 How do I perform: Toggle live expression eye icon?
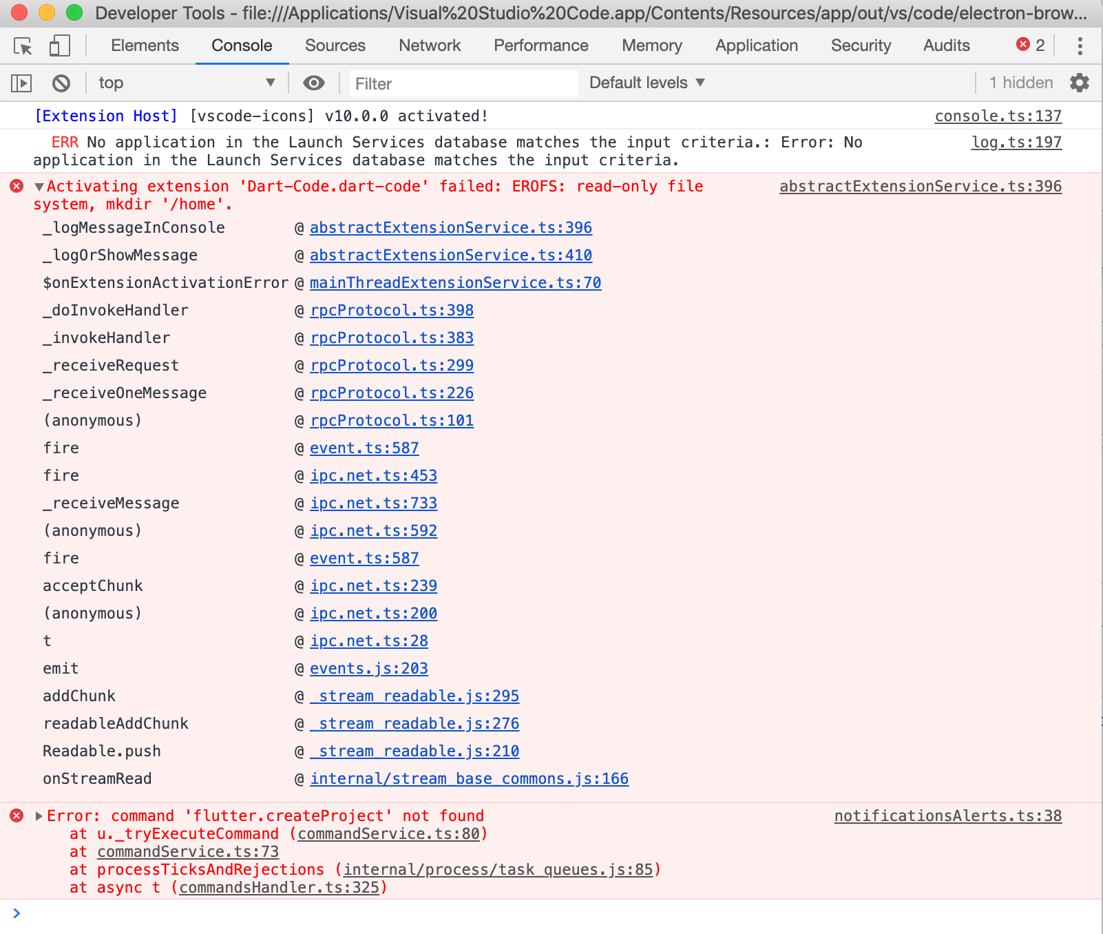click(x=314, y=83)
